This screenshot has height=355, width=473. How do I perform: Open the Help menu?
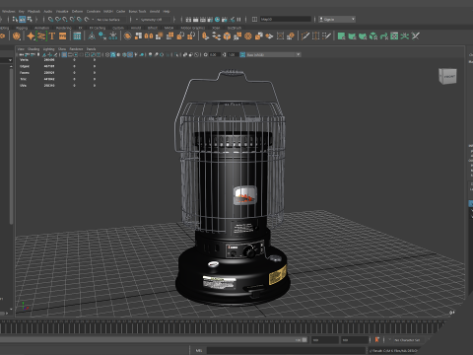click(167, 11)
